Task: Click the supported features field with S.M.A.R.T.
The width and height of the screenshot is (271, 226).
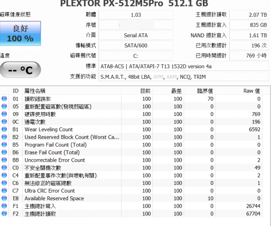Action: pyautogui.click(x=183, y=77)
